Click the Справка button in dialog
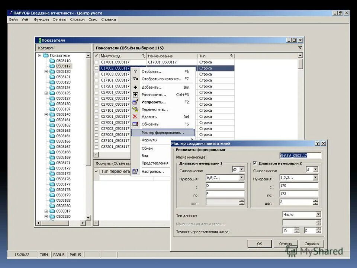This screenshot has width=357, height=268. 312,243
